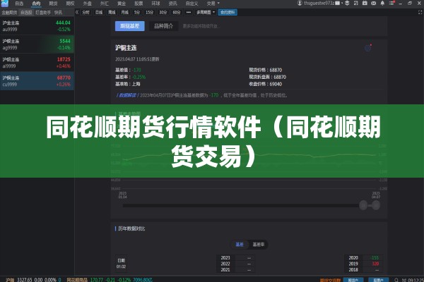Click the calendar icon in title bar

pos(365,4)
